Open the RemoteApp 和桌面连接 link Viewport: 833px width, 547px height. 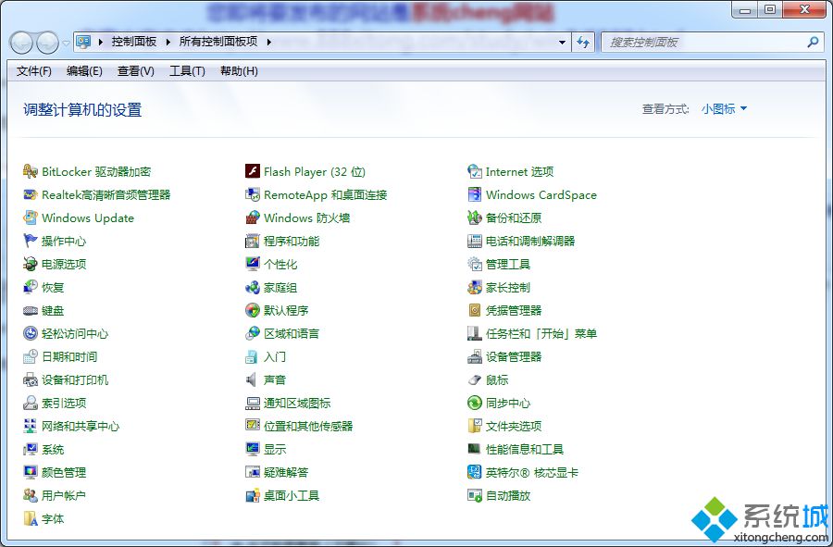point(325,195)
